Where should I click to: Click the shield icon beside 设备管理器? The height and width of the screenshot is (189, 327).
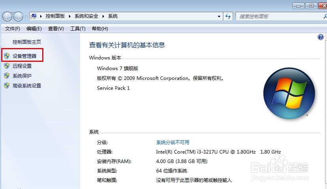click(x=7, y=56)
